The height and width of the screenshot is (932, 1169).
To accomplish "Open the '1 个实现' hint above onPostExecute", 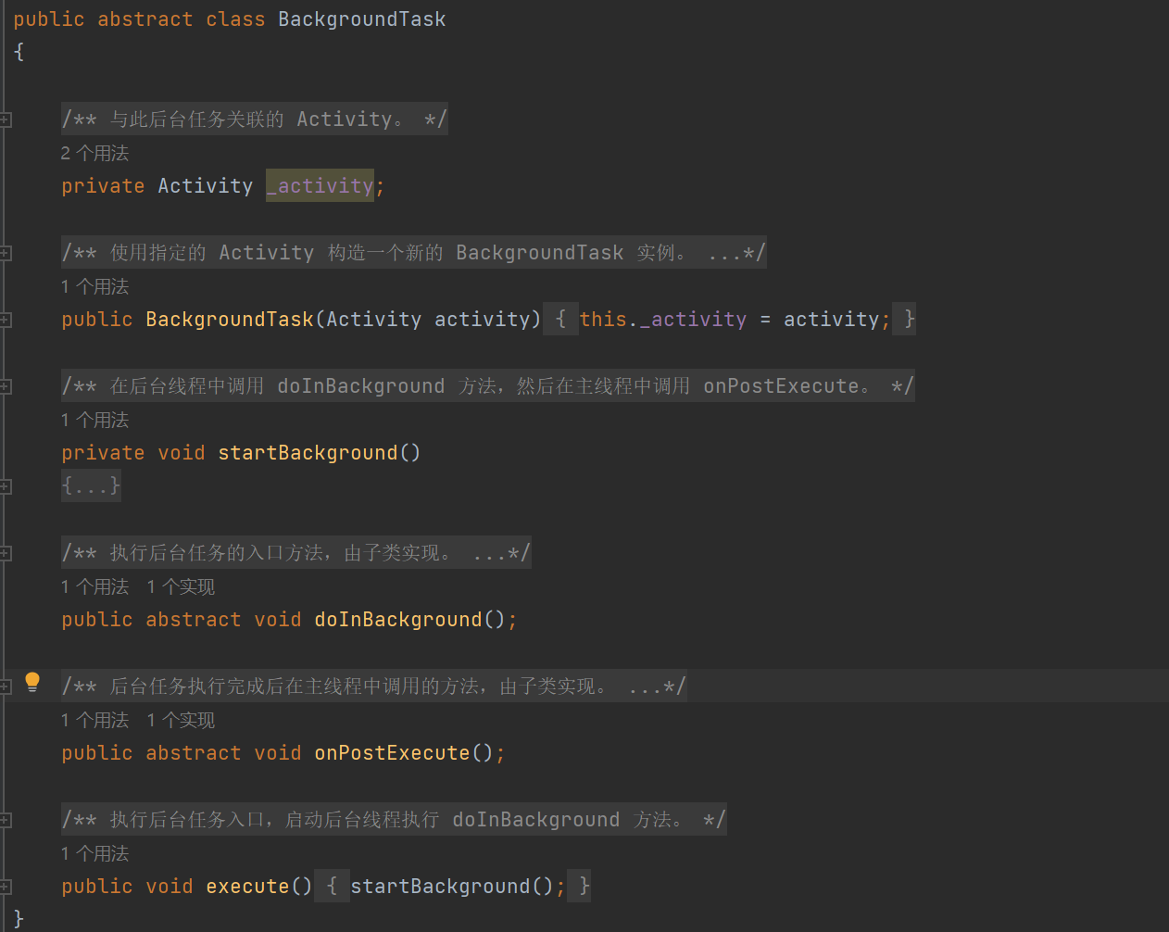I will pyautogui.click(x=181, y=720).
